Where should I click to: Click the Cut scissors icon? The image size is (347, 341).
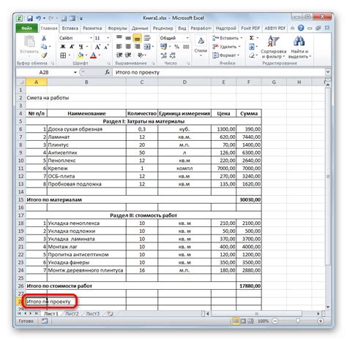click(x=44, y=38)
